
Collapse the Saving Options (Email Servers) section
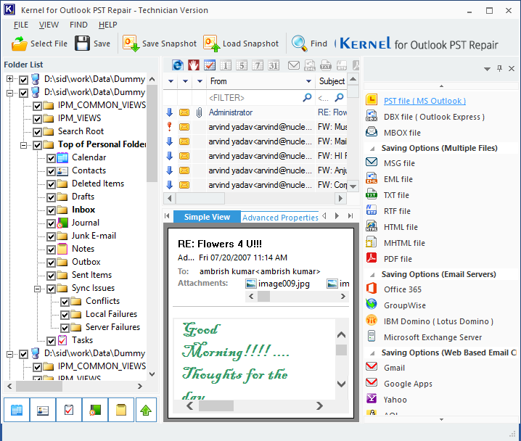pyautogui.click(x=372, y=275)
